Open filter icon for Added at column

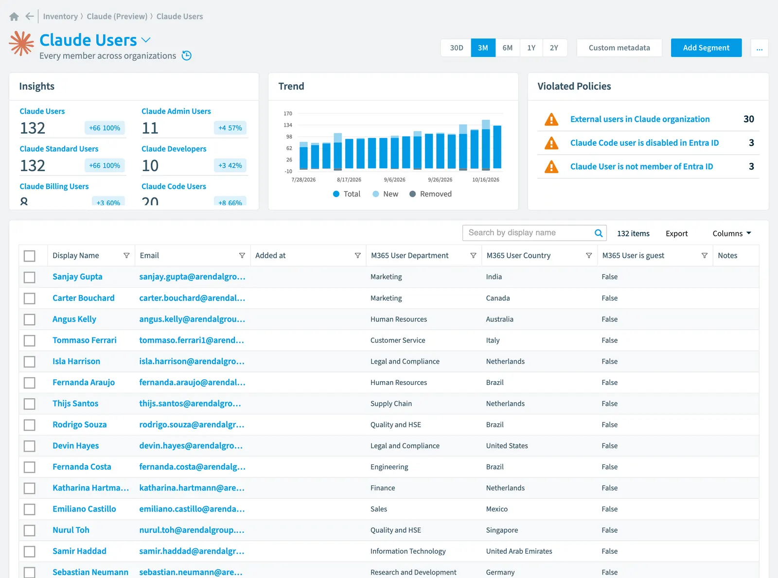click(x=358, y=256)
